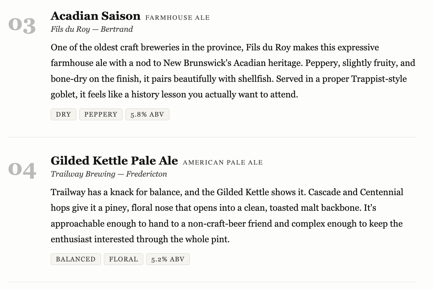Click 'Cascade and Centennial' in the Pale Ale text
The height and width of the screenshot is (289, 433).
click(356, 192)
